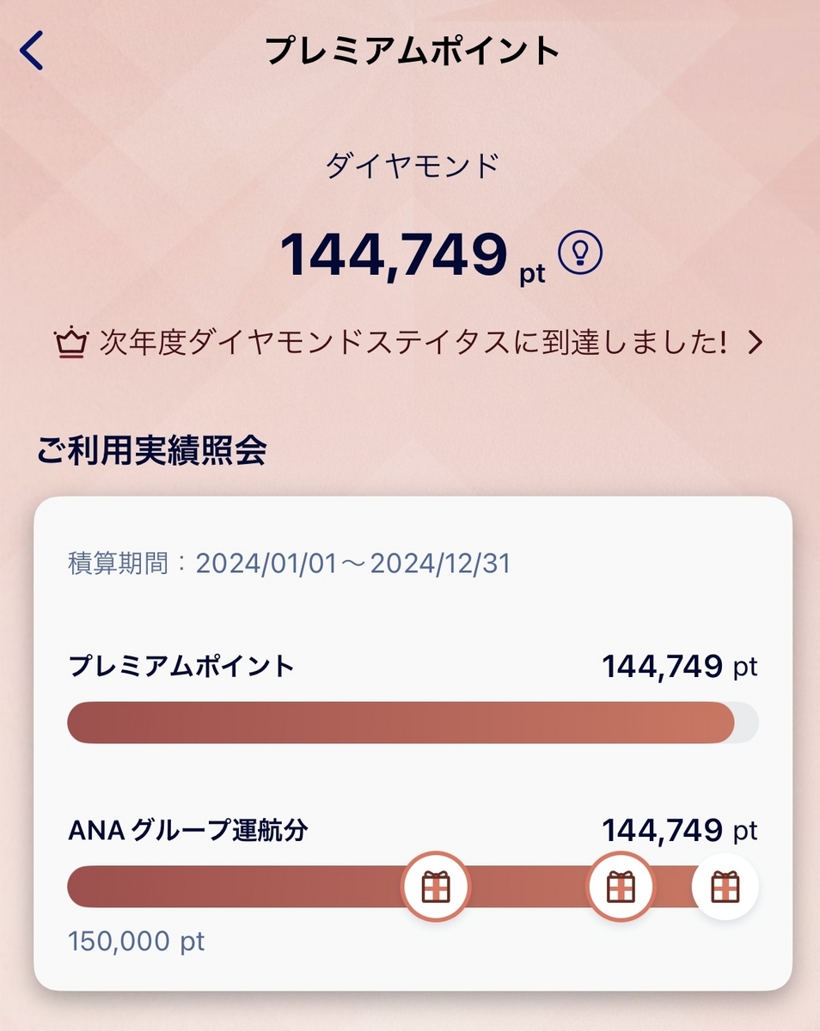Tap the ANA グループ運航分 row label
This screenshot has height=1031, width=820.
pyautogui.click(x=187, y=831)
